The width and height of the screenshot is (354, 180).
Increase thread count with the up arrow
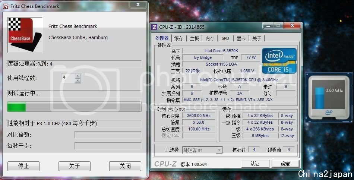coord(78,76)
